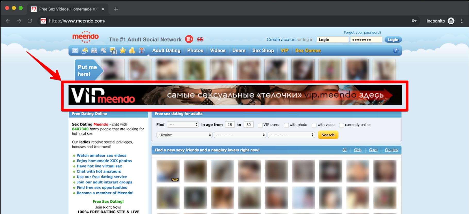Open the region dropdown next to Ukraine

coord(240,135)
